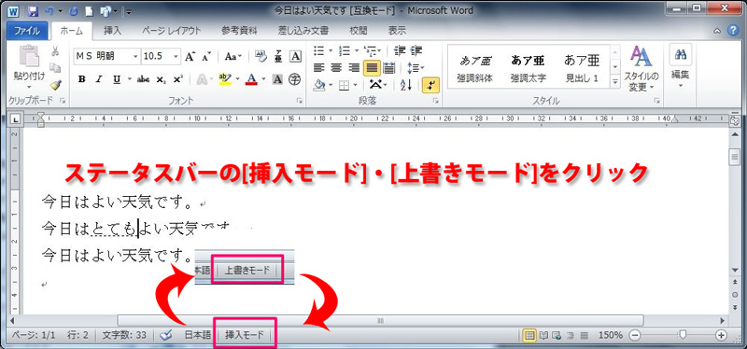Click the Find binoculars (編集) icon

[681, 55]
